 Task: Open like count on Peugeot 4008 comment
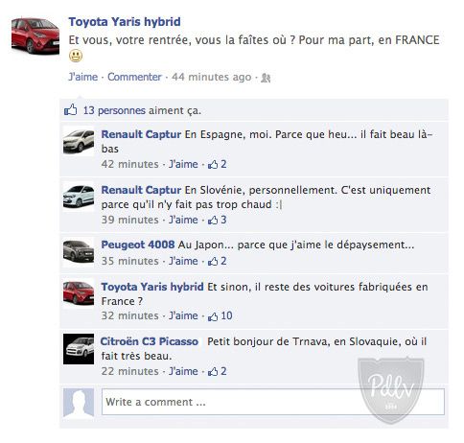(218, 261)
